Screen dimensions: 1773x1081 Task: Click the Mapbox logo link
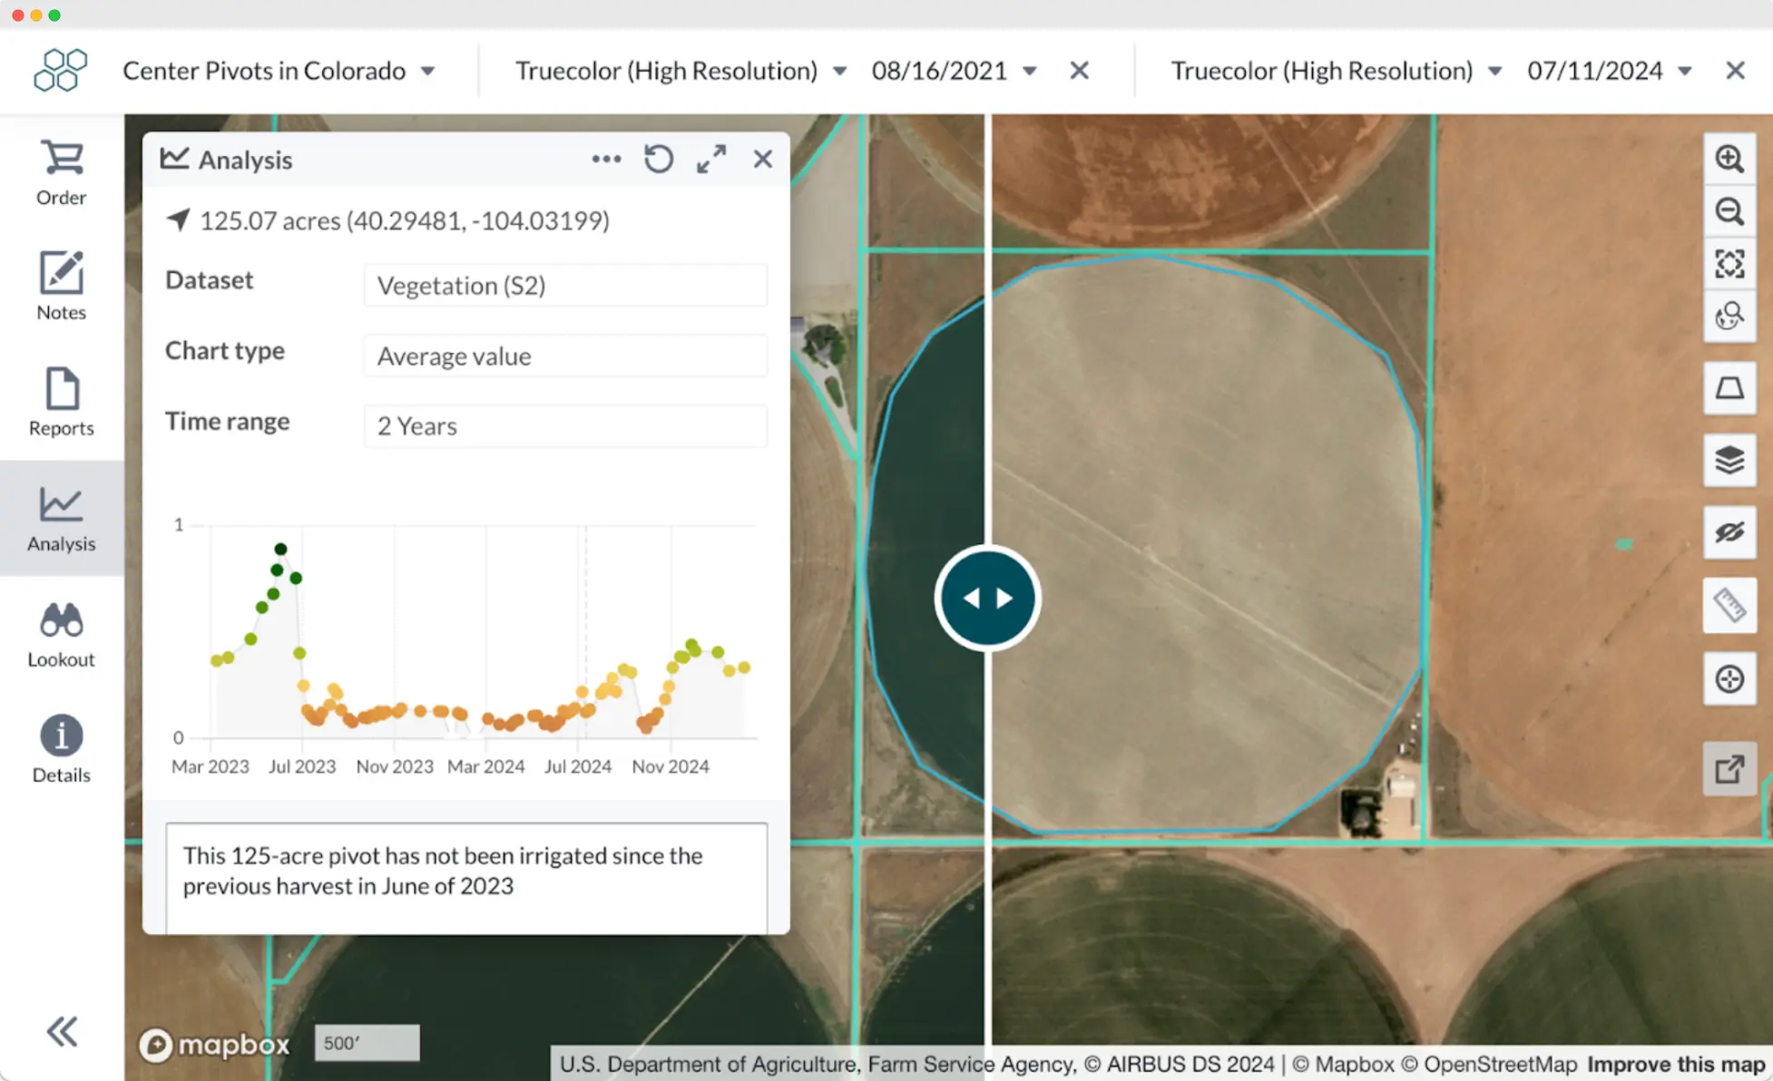point(214,1045)
